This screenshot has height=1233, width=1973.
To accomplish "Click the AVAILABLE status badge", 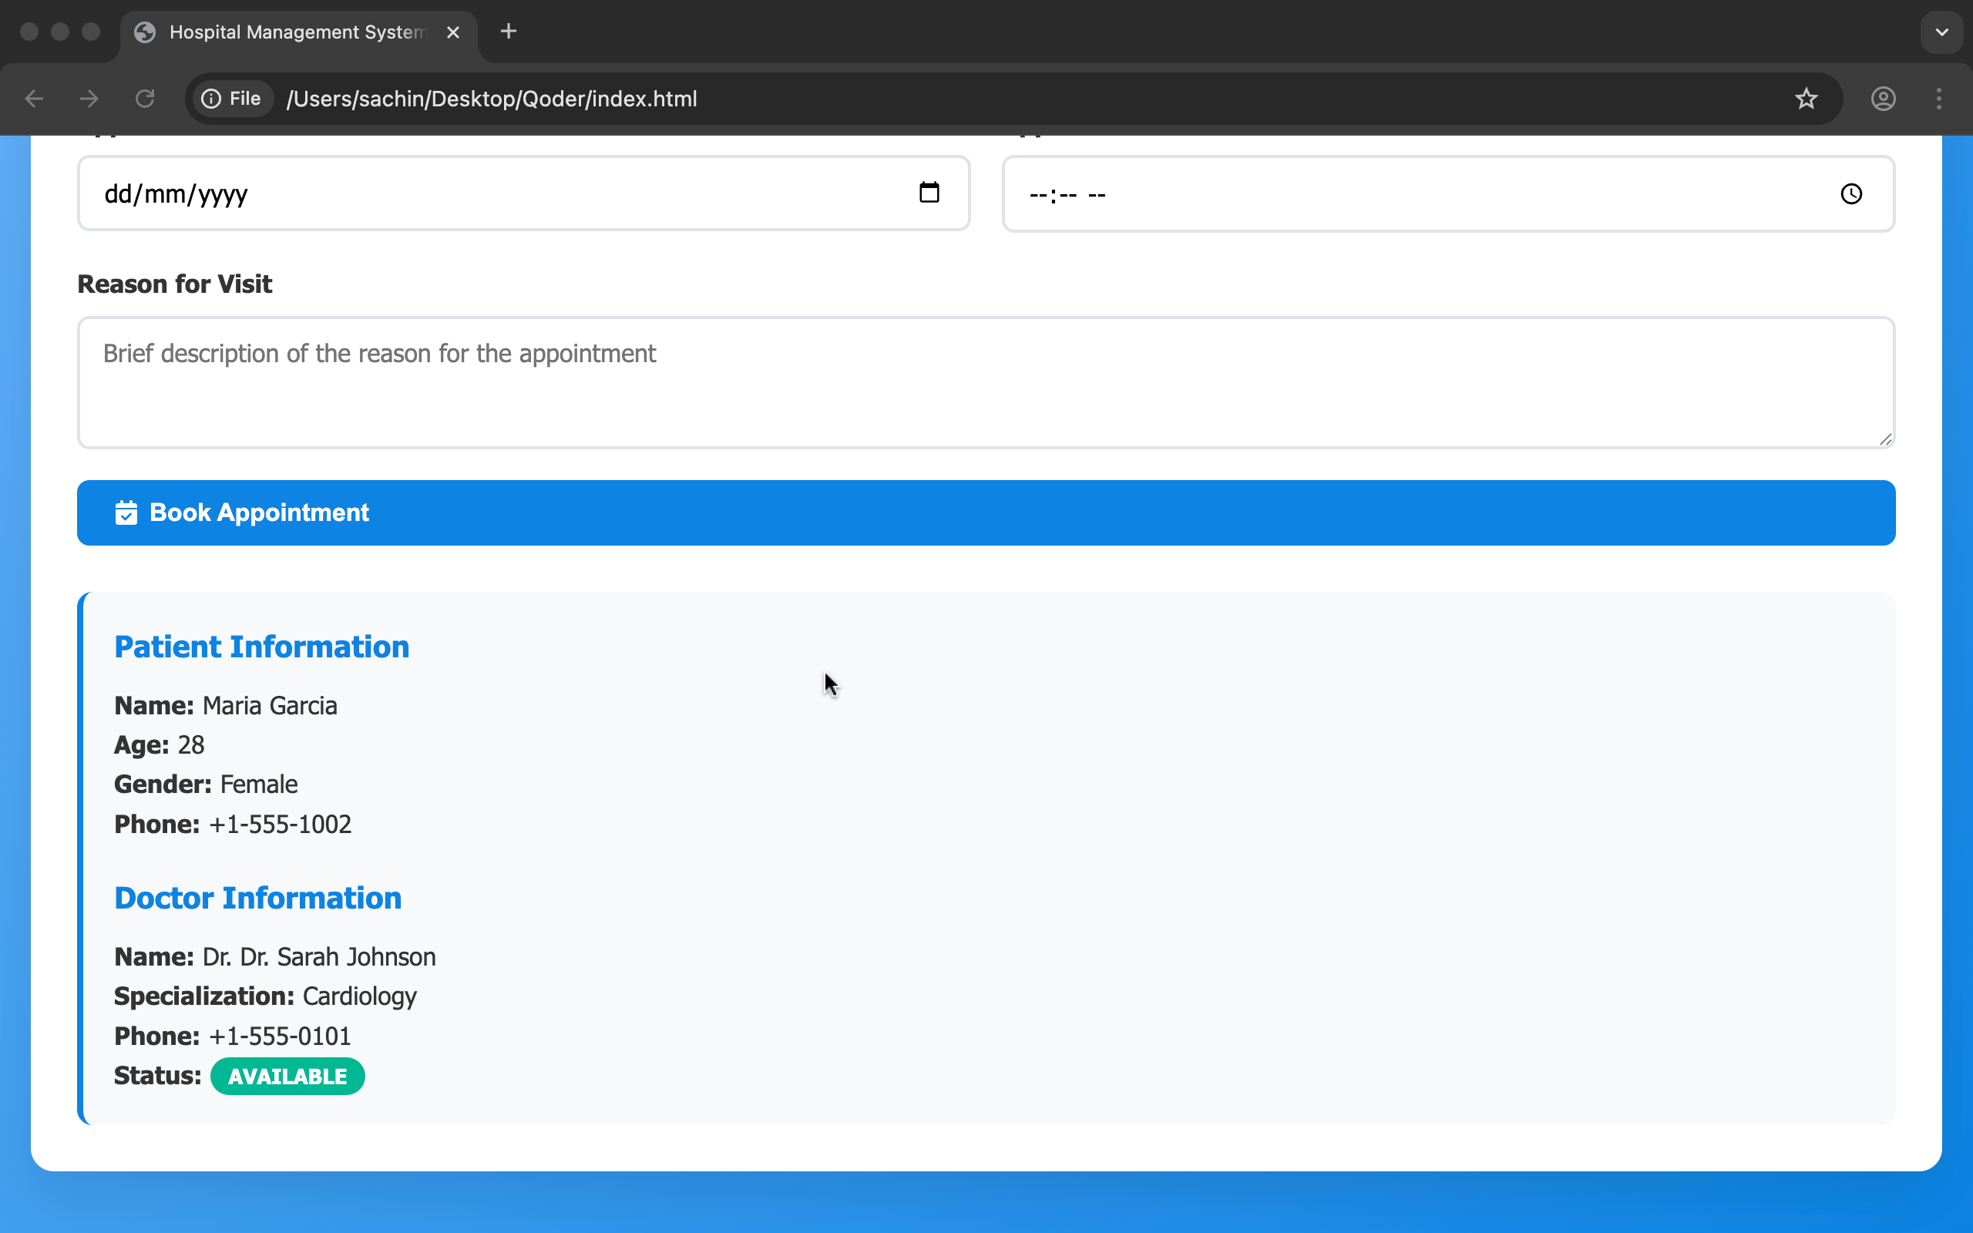I will tap(287, 1077).
